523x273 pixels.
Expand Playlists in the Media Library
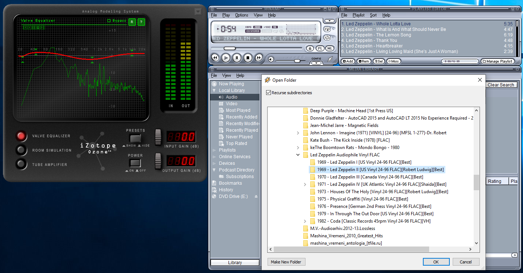[214, 150]
